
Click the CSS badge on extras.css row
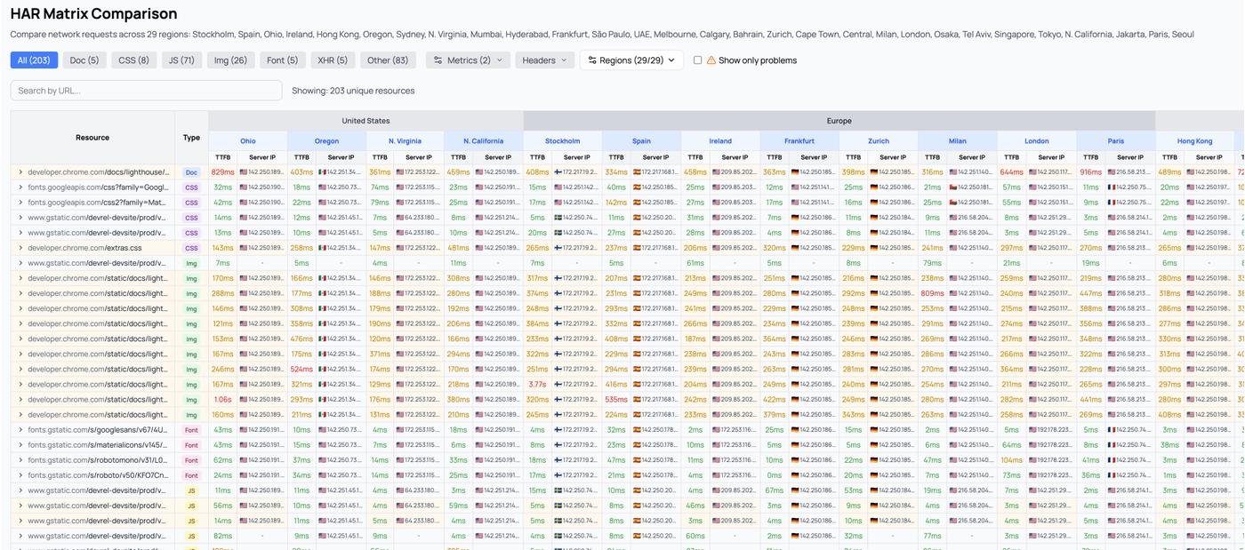(x=191, y=248)
